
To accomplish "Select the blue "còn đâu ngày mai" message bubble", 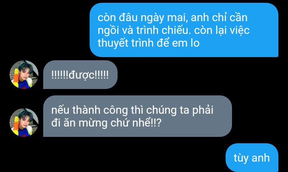I will pos(184,30).
